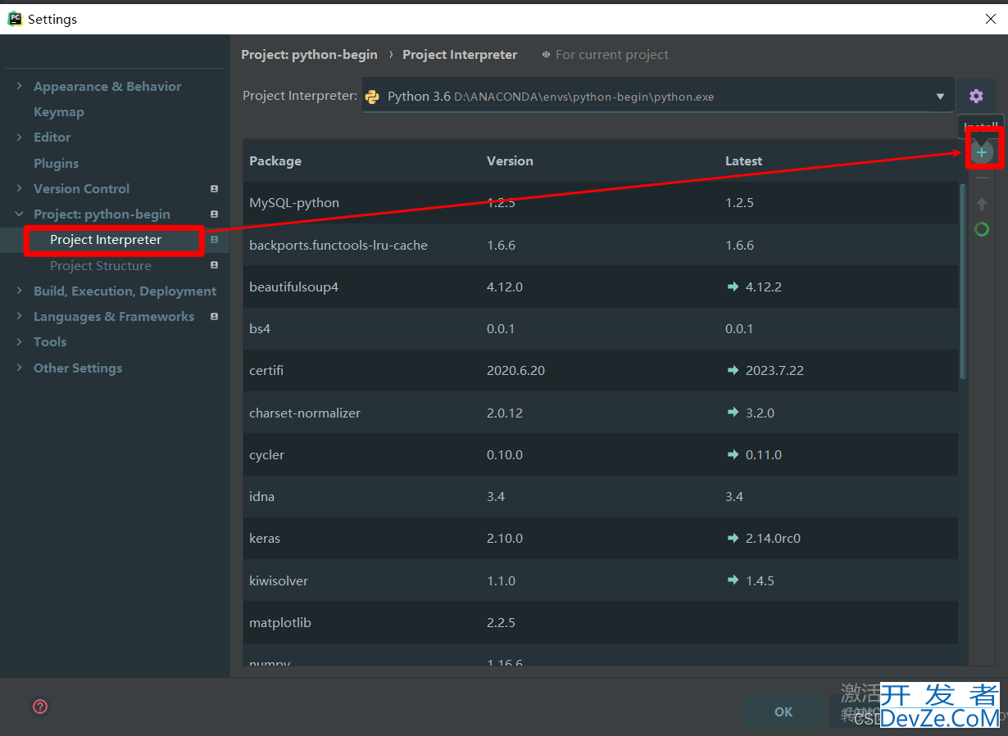Viewport: 1008px width, 736px height.
Task: Click project badge icon beside Project: python-begin
Action: (x=214, y=214)
